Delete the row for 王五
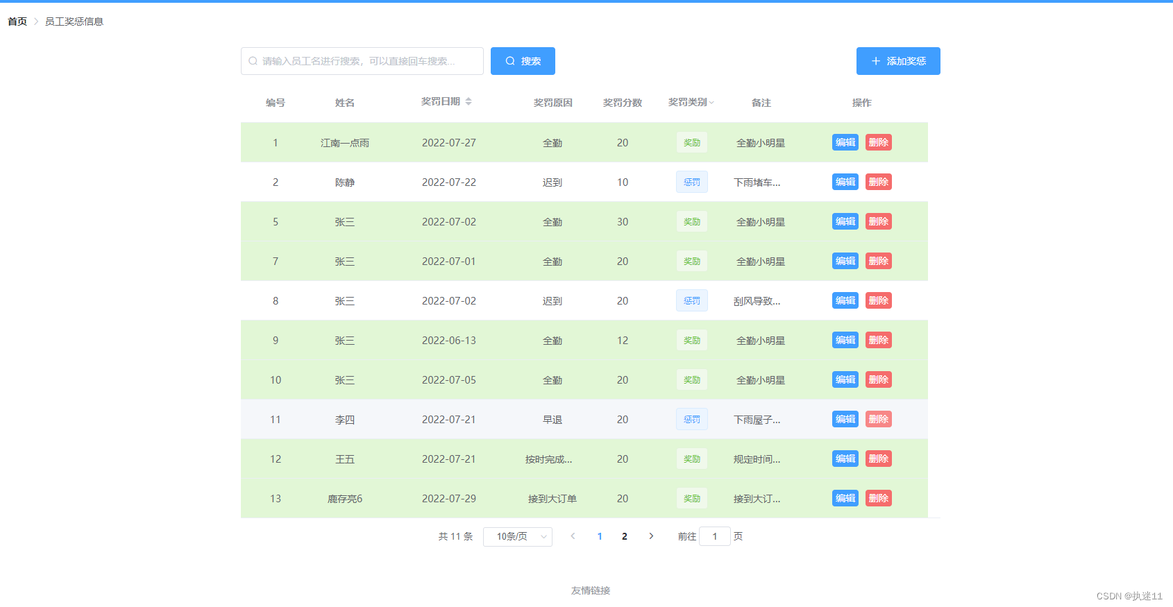Screen dimensions: 1173x607 879,459
